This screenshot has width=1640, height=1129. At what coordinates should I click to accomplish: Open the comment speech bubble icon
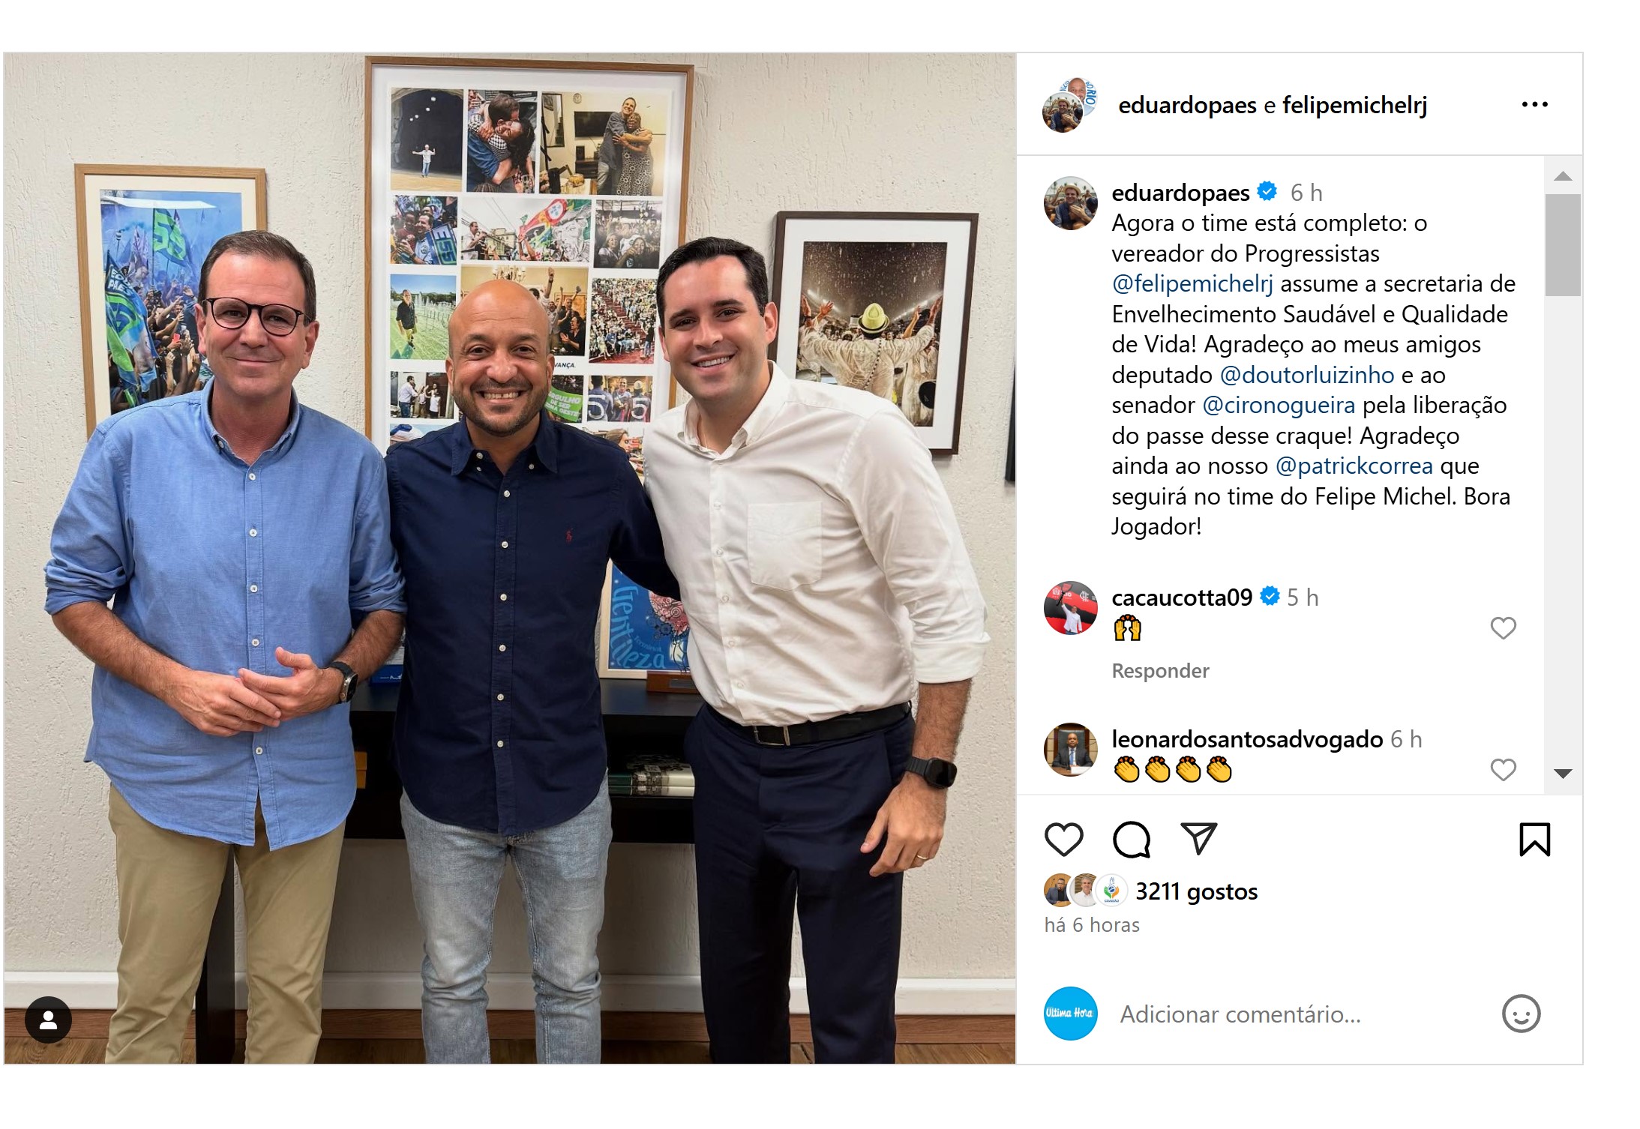pyautogui.click(x=1131, y=840)
